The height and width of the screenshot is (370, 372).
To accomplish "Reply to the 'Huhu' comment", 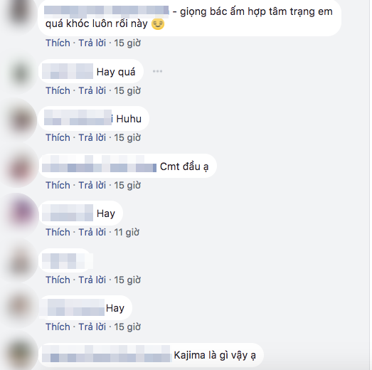I will coord(92,137).
